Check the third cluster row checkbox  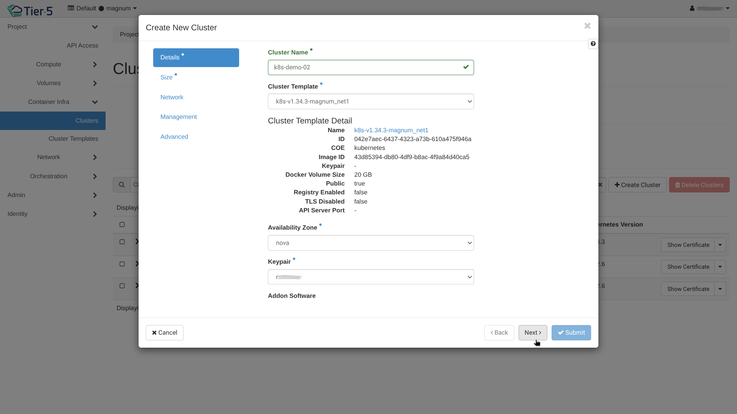coord(122,286)
